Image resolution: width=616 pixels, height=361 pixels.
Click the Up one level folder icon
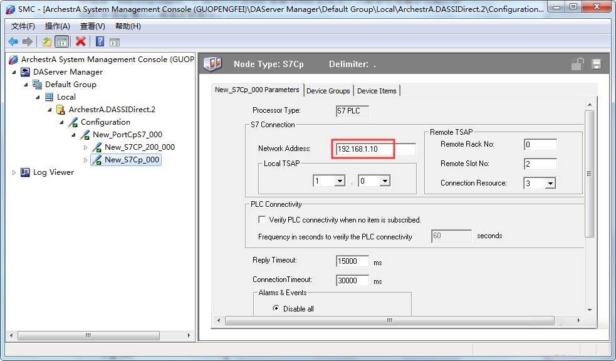pos(47,41)
